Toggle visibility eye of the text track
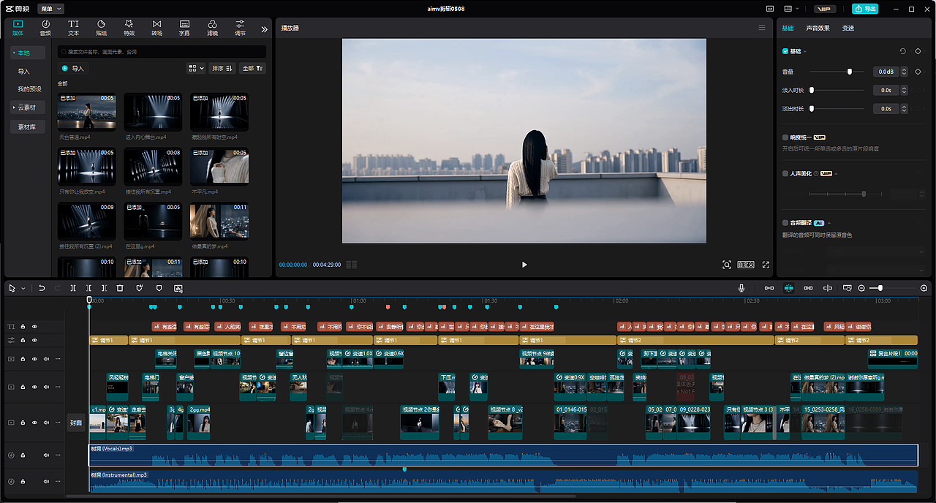Viewport: 936px width, 503px height. (34, 327)
